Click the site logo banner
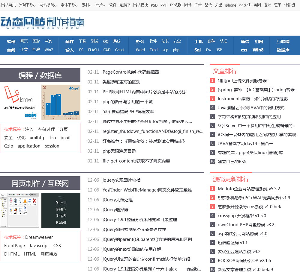This screenshot has width=300, height=272. click(43, 23)
